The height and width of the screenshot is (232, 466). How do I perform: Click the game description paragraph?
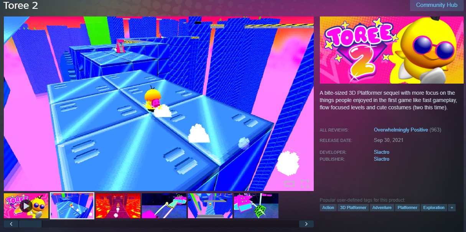click(x=389, y=100)
